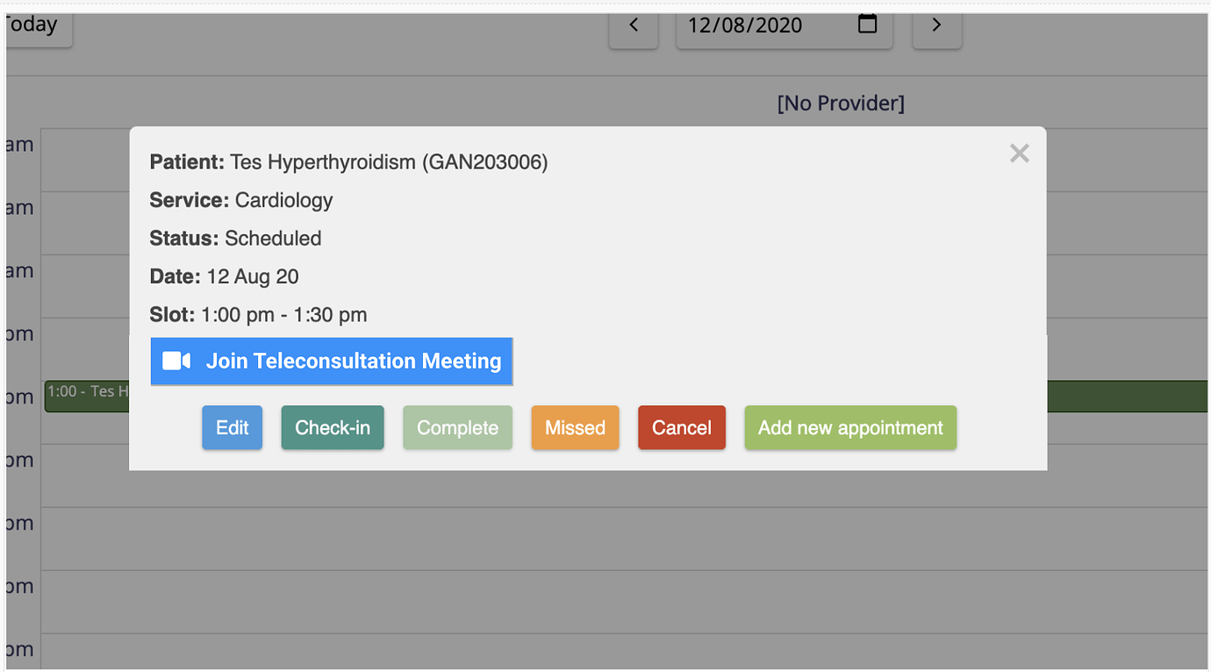Check-in patient Tes Hyperthyroidism

pyautogui.click(x=333, y=427)
